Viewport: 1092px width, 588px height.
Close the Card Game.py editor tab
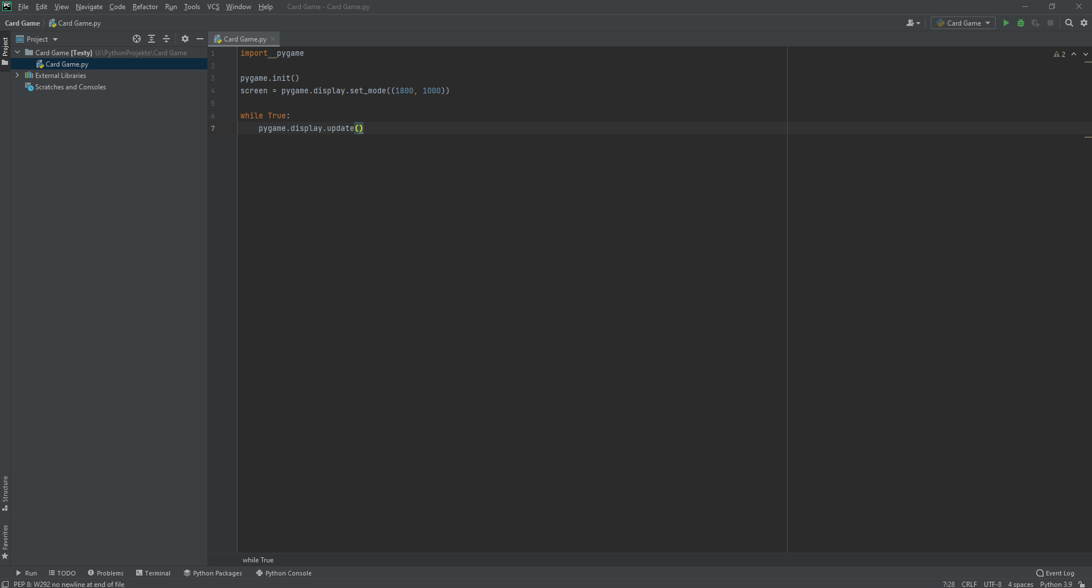click(273, 39)
